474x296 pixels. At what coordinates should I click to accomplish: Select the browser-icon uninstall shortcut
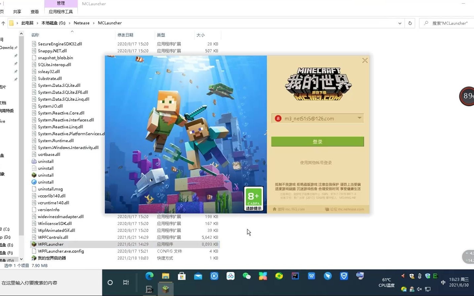(46, 182)
